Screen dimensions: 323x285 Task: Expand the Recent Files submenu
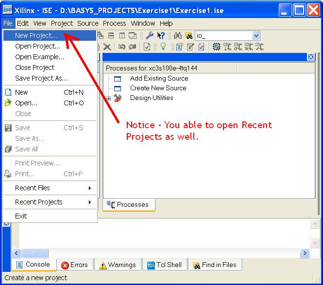50,188
